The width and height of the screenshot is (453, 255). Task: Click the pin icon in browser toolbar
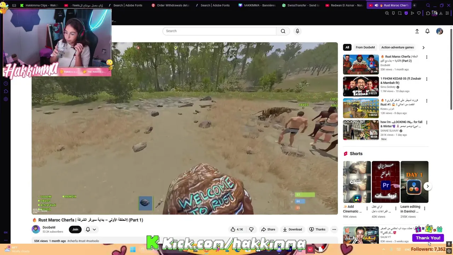coord(393,13)
